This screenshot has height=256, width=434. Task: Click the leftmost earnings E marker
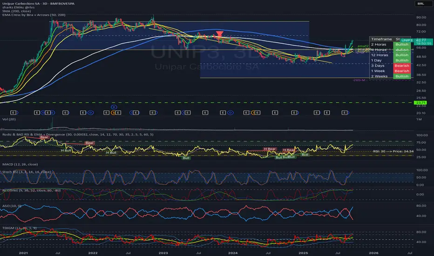(x=14, y=113)
